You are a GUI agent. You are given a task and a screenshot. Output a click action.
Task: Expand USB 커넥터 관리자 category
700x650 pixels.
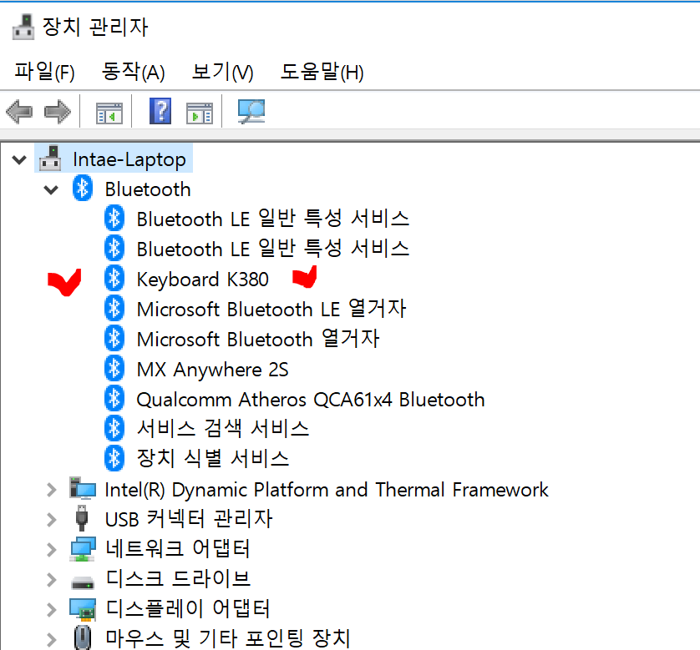(x=52, y=519)
